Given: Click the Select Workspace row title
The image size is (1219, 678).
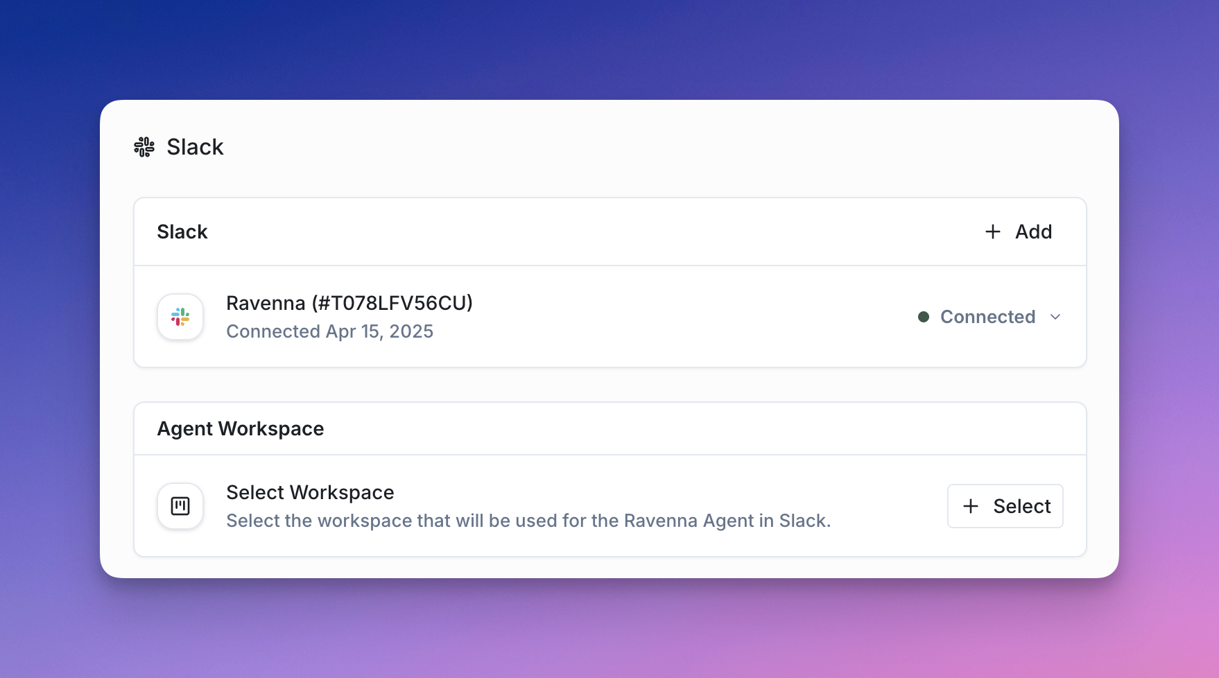Looking at the screenshot, I should [310, 492].
